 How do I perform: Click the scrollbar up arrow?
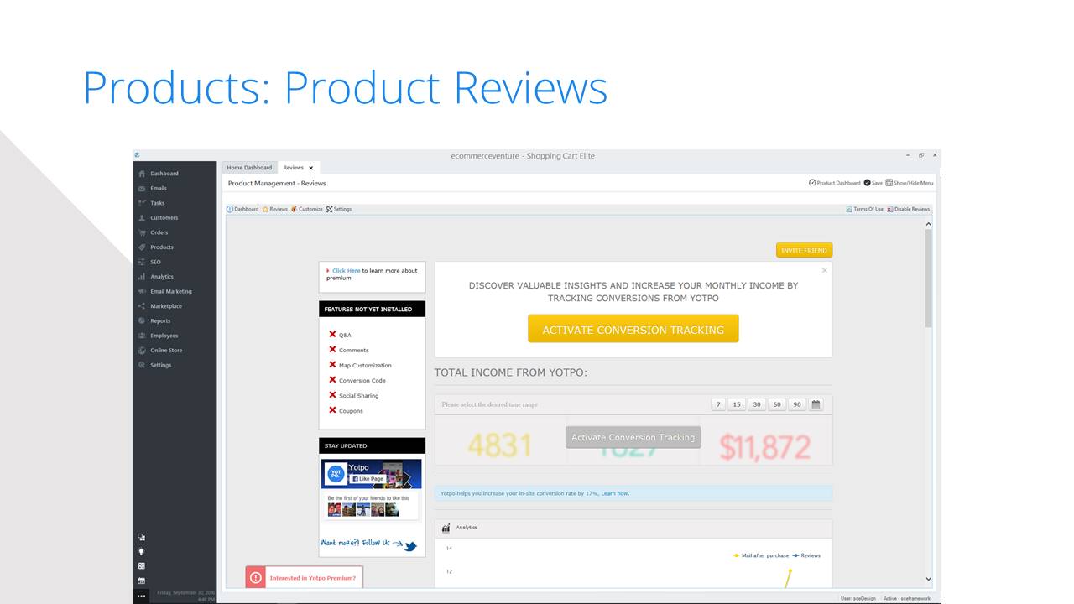pos(929,225)
